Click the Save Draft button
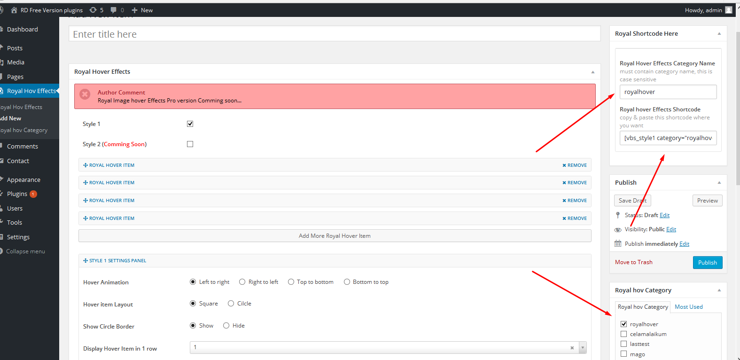 pos(632,200)
